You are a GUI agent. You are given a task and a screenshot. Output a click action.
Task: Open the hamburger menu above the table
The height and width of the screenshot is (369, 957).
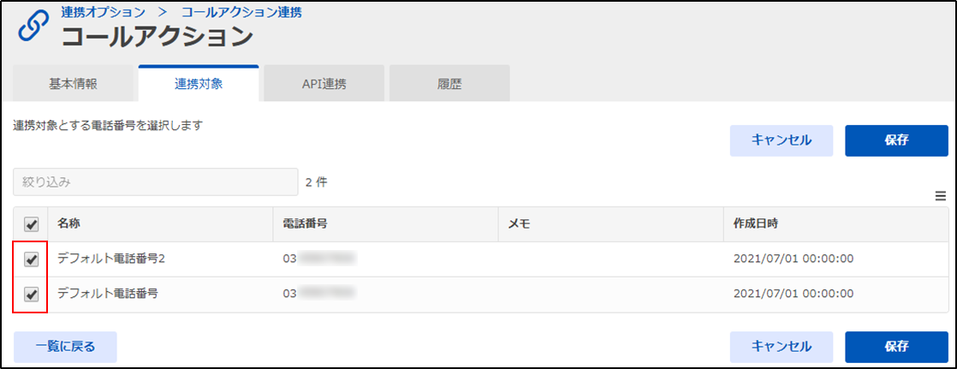[940, 196]
